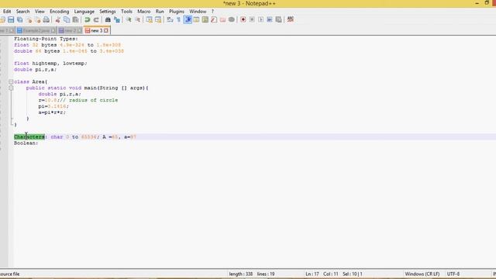Copy the selection using the toolbar Copy icon

67,19
